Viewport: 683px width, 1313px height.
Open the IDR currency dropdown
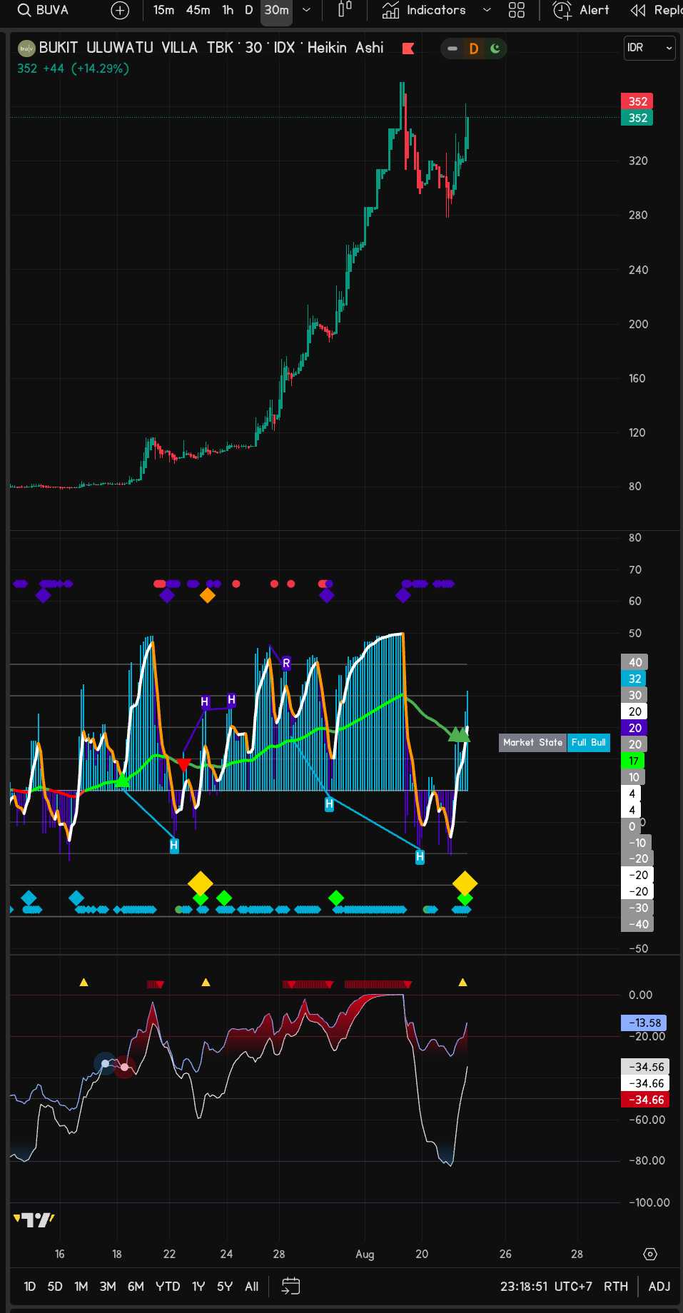[649, 48]
